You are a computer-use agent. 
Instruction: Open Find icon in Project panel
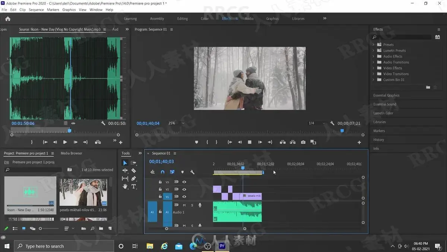point(92,229)
